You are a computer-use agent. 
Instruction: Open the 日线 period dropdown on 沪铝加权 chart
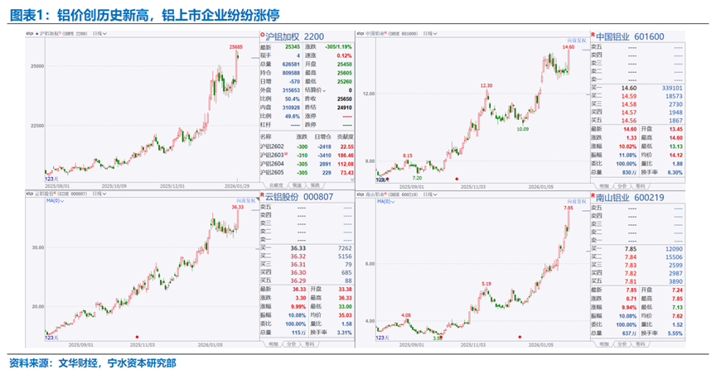coord(99,33)
